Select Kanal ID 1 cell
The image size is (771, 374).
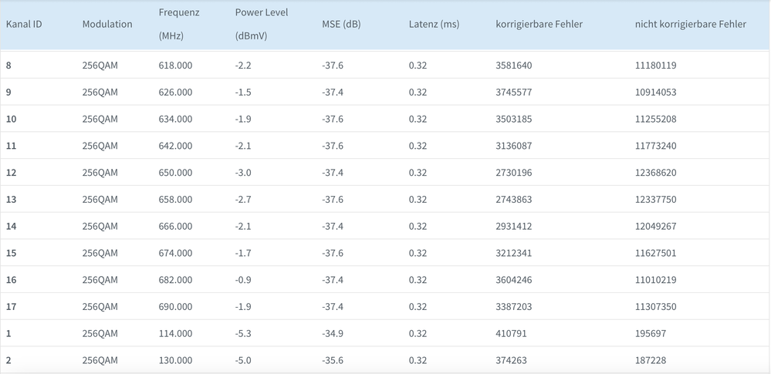tap(8, 333)
